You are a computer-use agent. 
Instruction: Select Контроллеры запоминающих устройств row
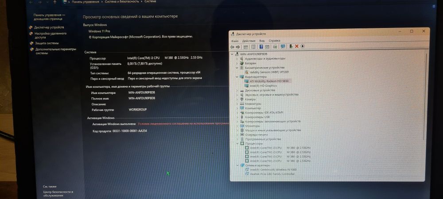coord(273,121)
